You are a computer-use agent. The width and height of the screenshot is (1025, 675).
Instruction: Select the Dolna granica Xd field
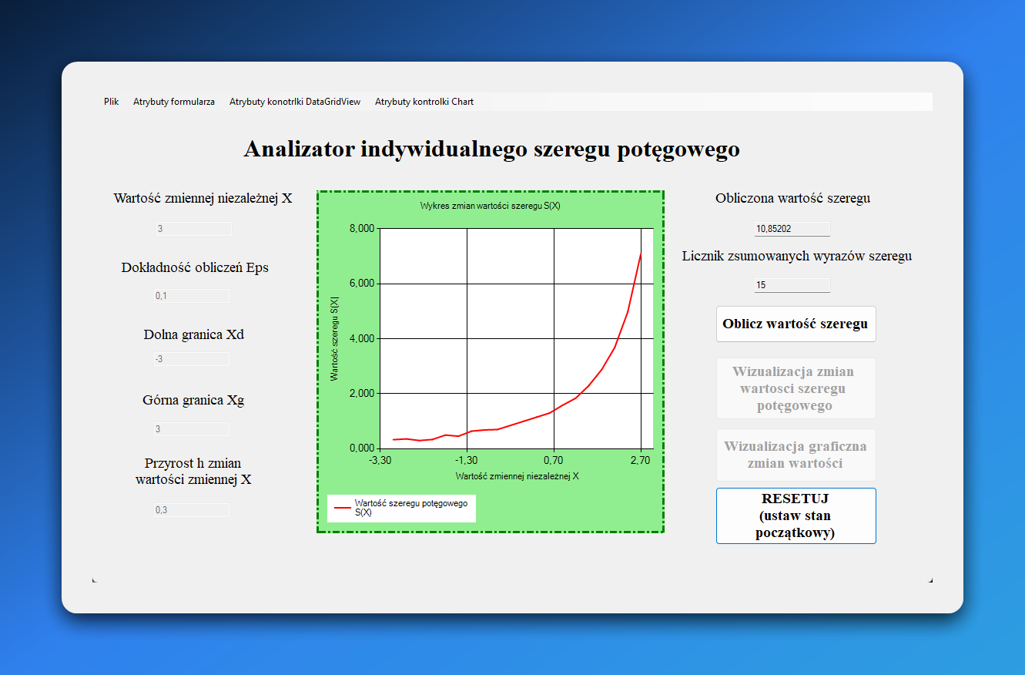click(x=191, y=359)
